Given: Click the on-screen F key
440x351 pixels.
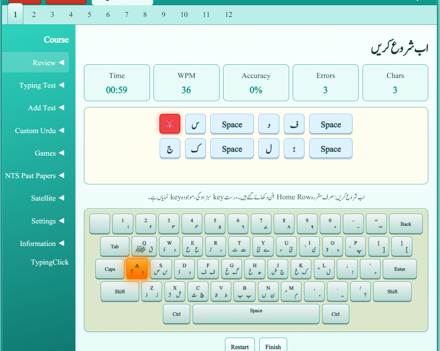Looking at the screenshot, I should 208,269.
